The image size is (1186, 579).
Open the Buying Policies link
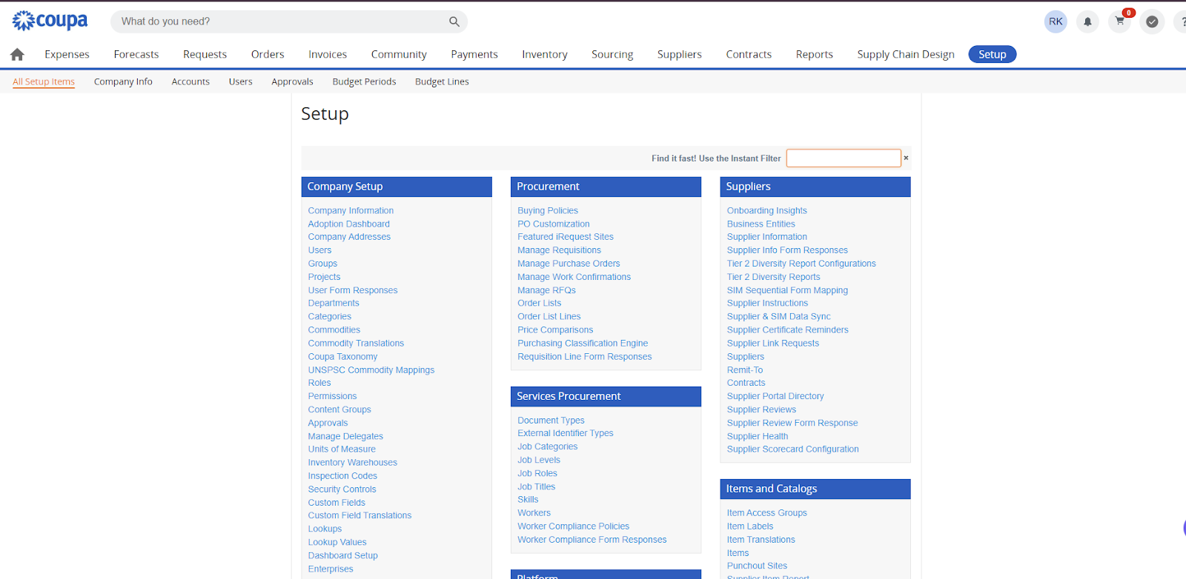[548, 211]
